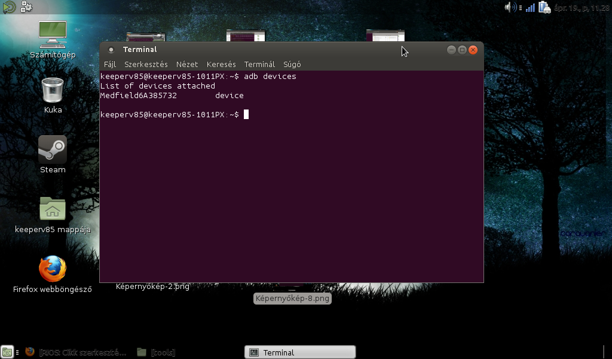Click the Terminal title bar text
The height and width of the screenshot is (359, 612).
coord(140,49)
